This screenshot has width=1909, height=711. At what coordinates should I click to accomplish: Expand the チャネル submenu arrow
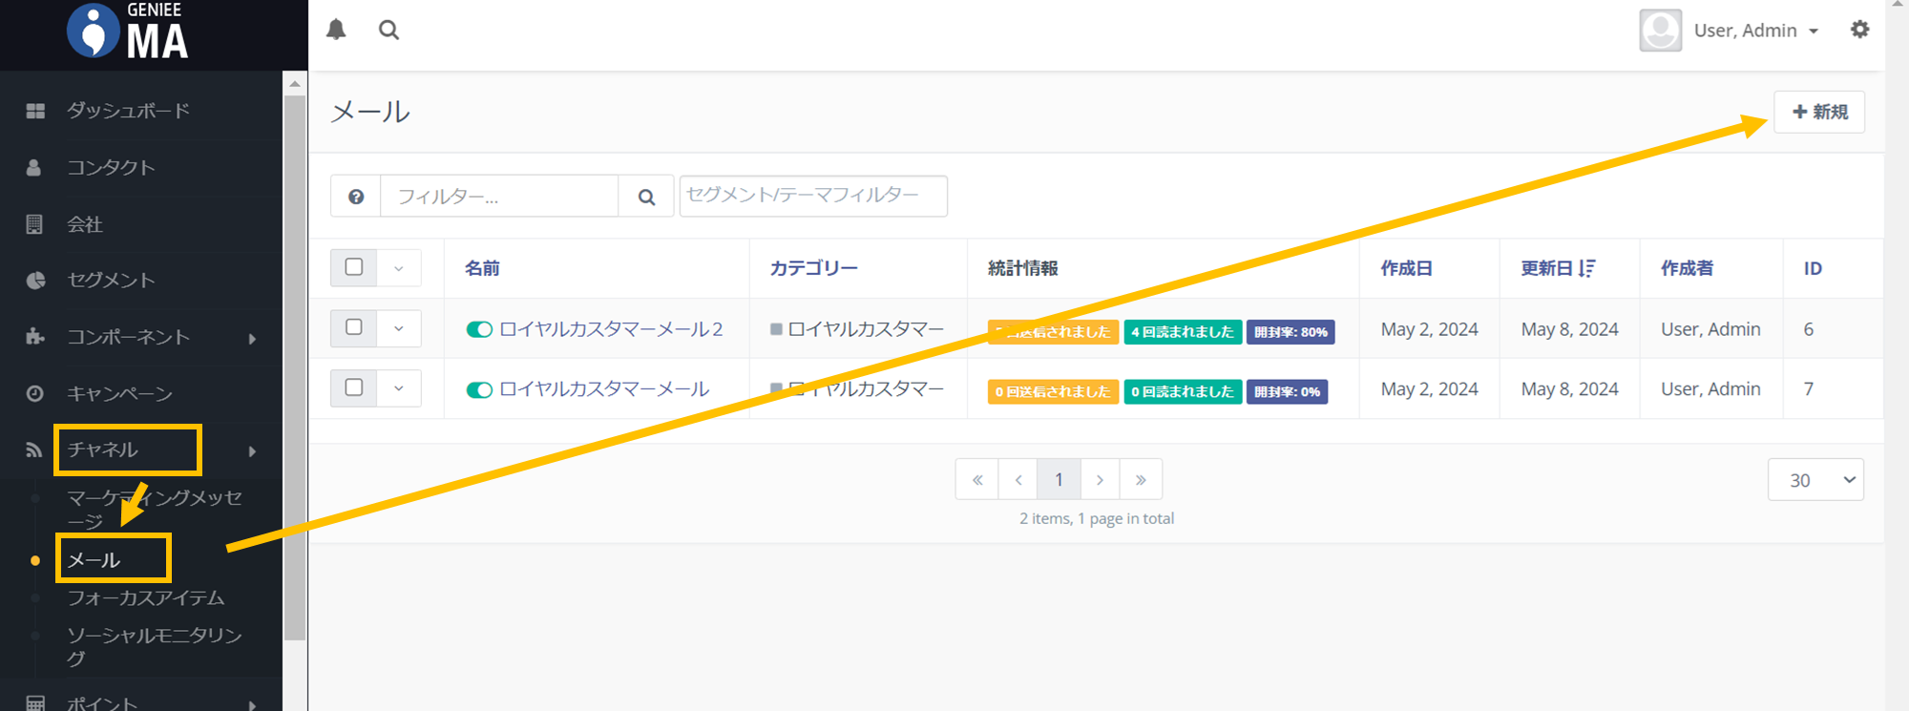pyautogui.click(x=252, y=451)
